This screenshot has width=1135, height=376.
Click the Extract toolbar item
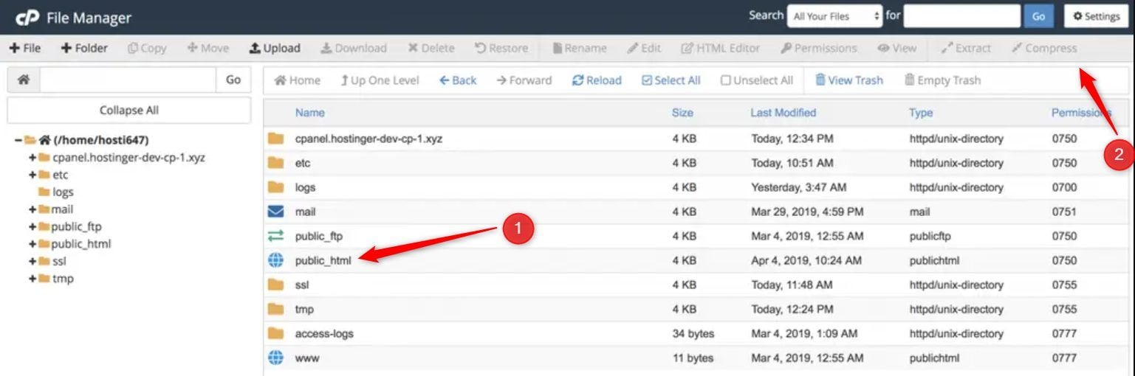pyautogui.click(x=966, y=48)
